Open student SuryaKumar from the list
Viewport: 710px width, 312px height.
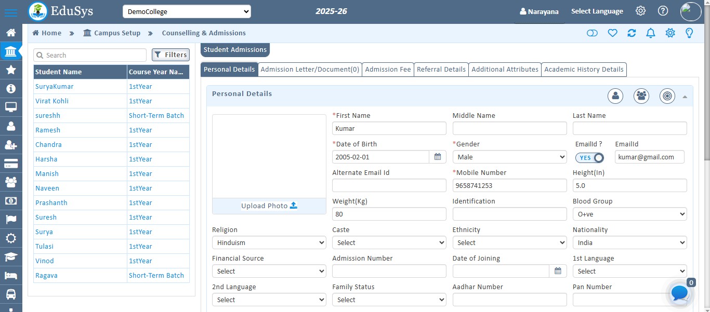(x=54, y=86)
